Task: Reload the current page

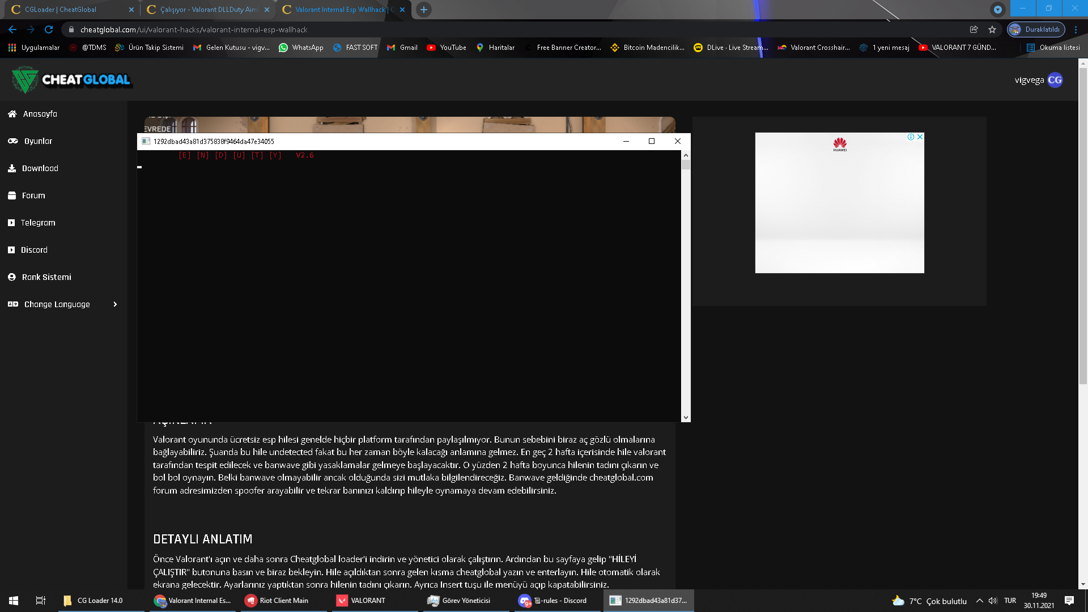Action: [49, 29]
